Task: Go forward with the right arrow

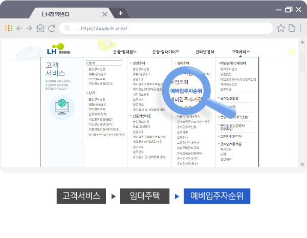Action: pos(29,28)
